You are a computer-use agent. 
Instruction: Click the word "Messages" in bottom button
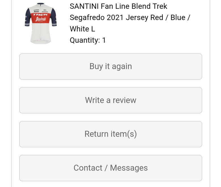coord(129,168)
